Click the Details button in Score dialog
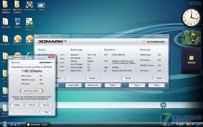 click(x=17, y=105)
